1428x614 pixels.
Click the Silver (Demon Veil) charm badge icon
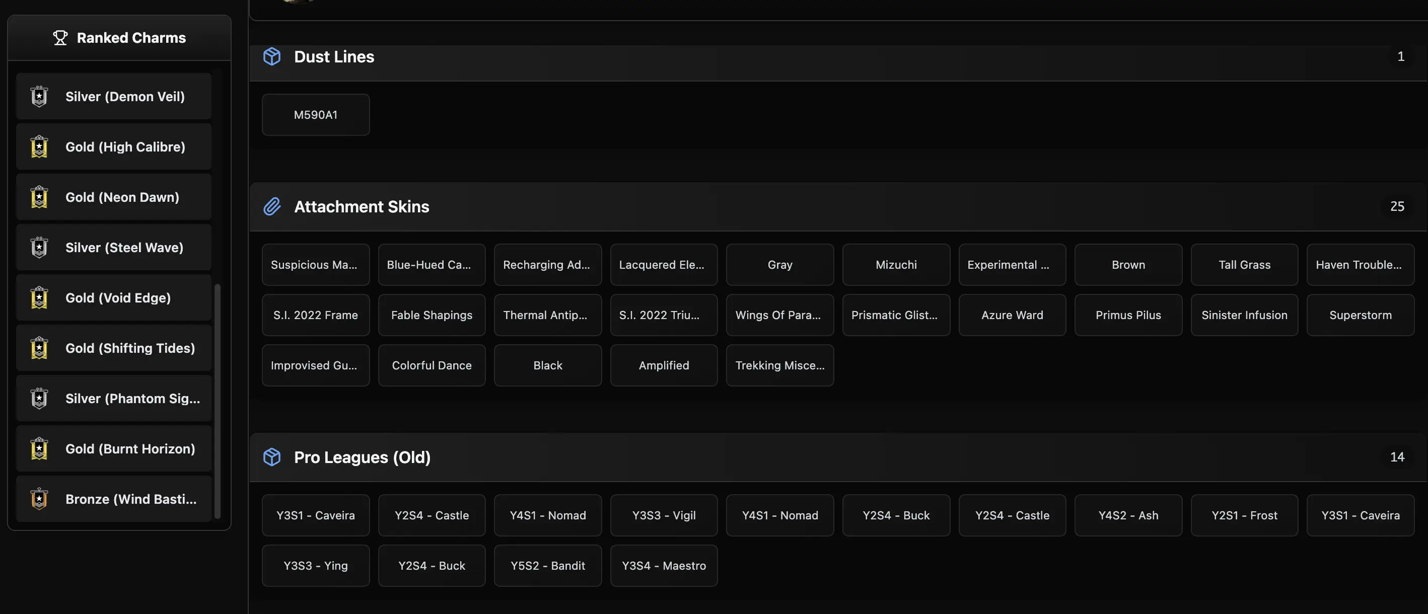(x=39, y=97)
